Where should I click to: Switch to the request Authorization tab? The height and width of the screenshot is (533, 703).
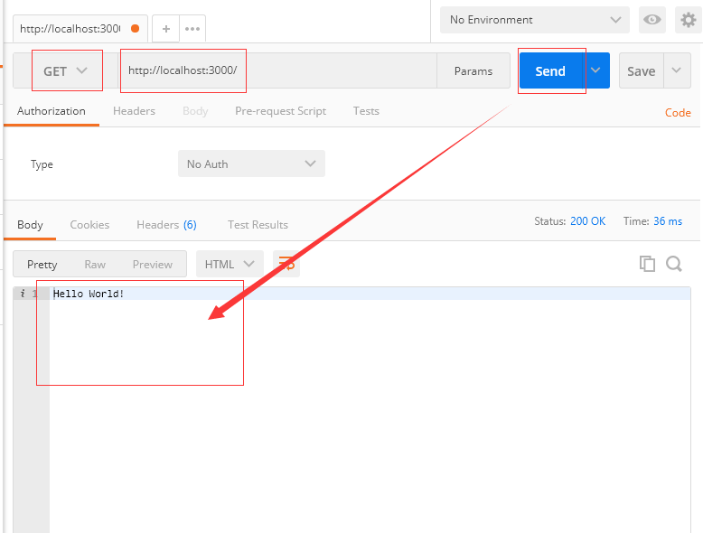[52, 111]
